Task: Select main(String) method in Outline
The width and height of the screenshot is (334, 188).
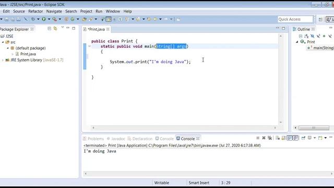Action: pos(320,48)
